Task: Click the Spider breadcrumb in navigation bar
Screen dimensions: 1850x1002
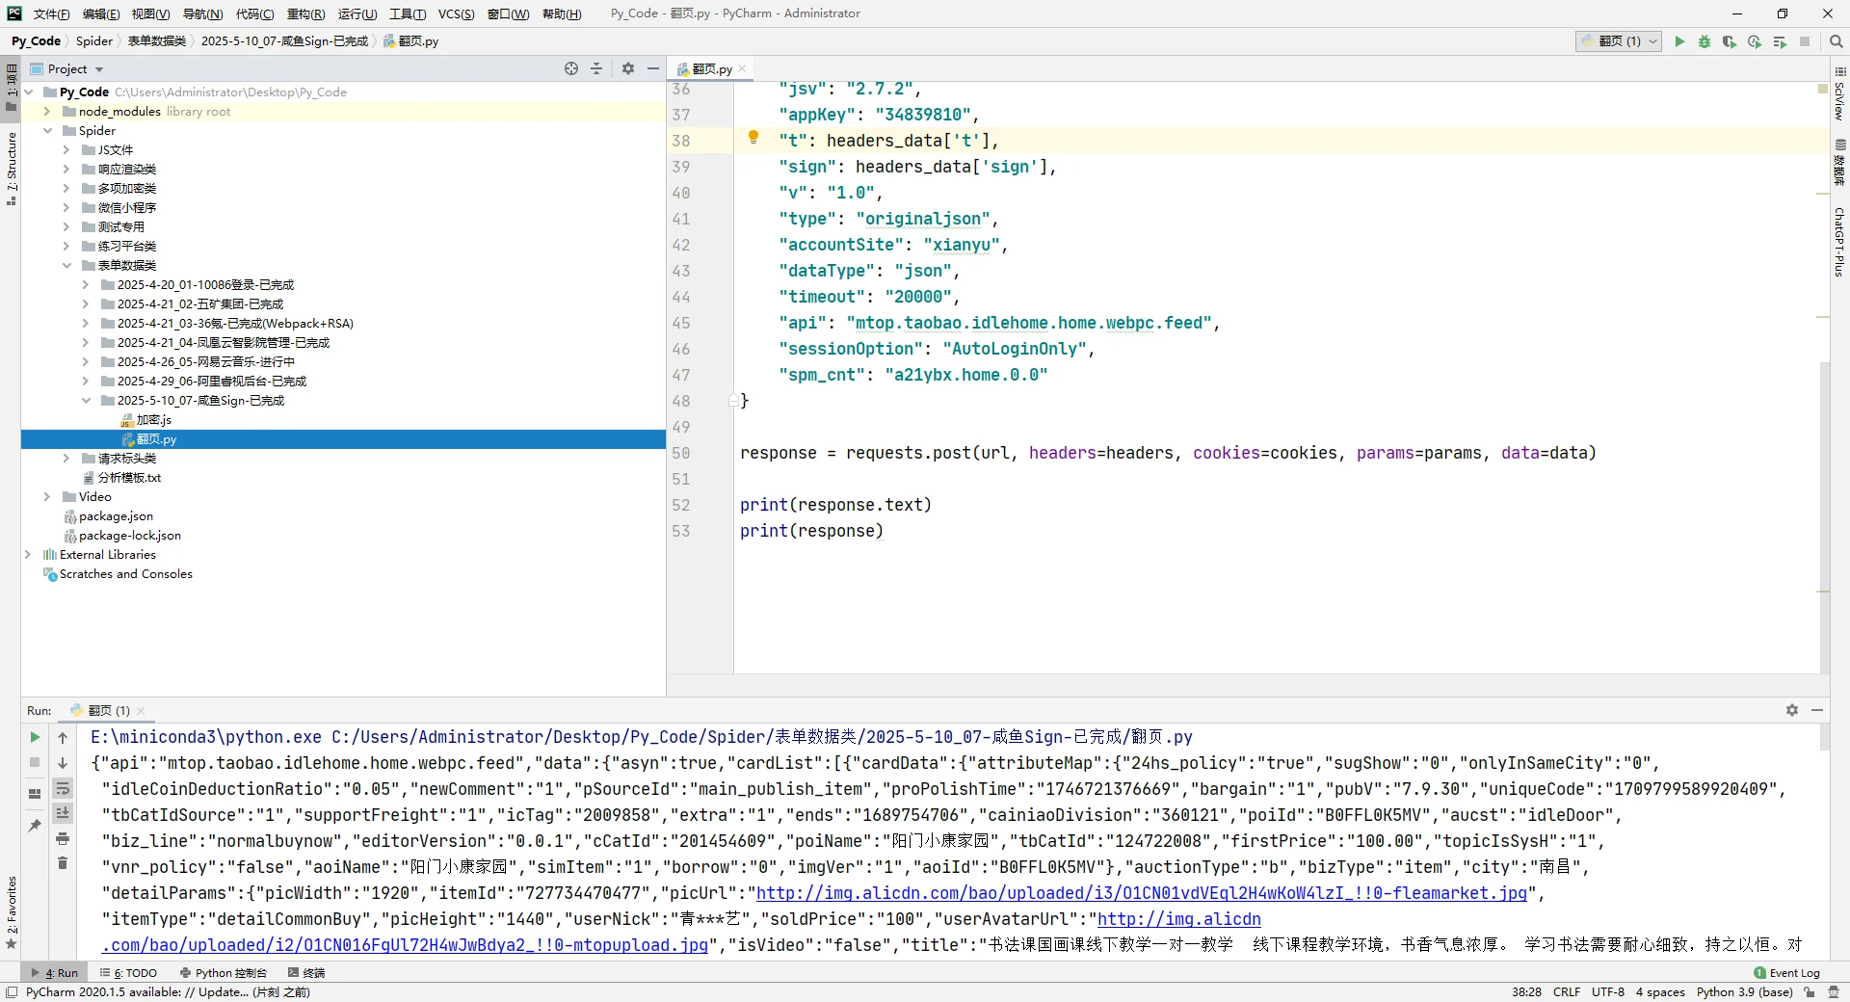Action: click(94, 41)
